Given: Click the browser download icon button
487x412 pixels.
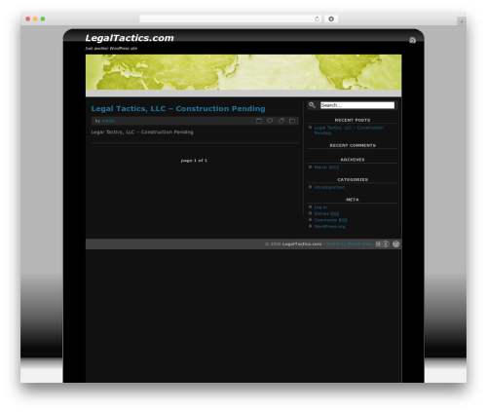Looking at the screenshot, I should (x=331, y=19).
